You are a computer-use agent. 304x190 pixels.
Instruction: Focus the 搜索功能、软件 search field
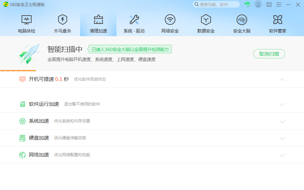pyautogui.click(x=216, y=4)
